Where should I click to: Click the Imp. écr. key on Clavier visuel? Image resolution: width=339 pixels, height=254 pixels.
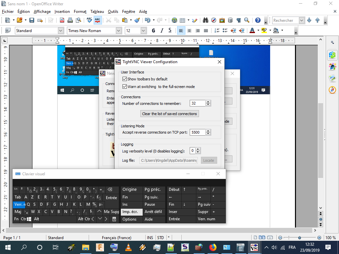[132, 212]
